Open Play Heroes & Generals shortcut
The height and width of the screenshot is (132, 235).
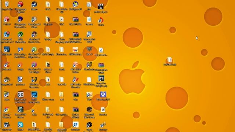21,97
